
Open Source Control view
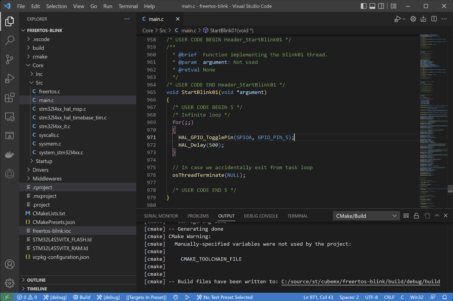(x=10, y=60)
